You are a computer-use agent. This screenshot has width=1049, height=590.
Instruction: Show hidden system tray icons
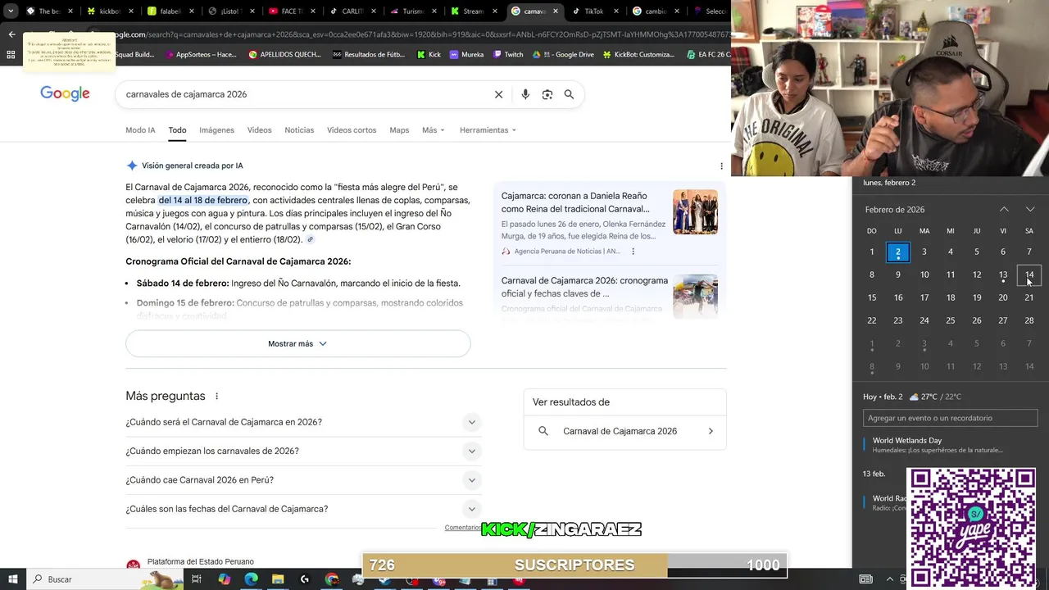[x=890, y=579]
